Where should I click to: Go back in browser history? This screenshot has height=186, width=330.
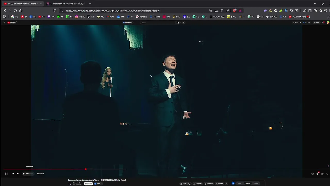[5, 11]
